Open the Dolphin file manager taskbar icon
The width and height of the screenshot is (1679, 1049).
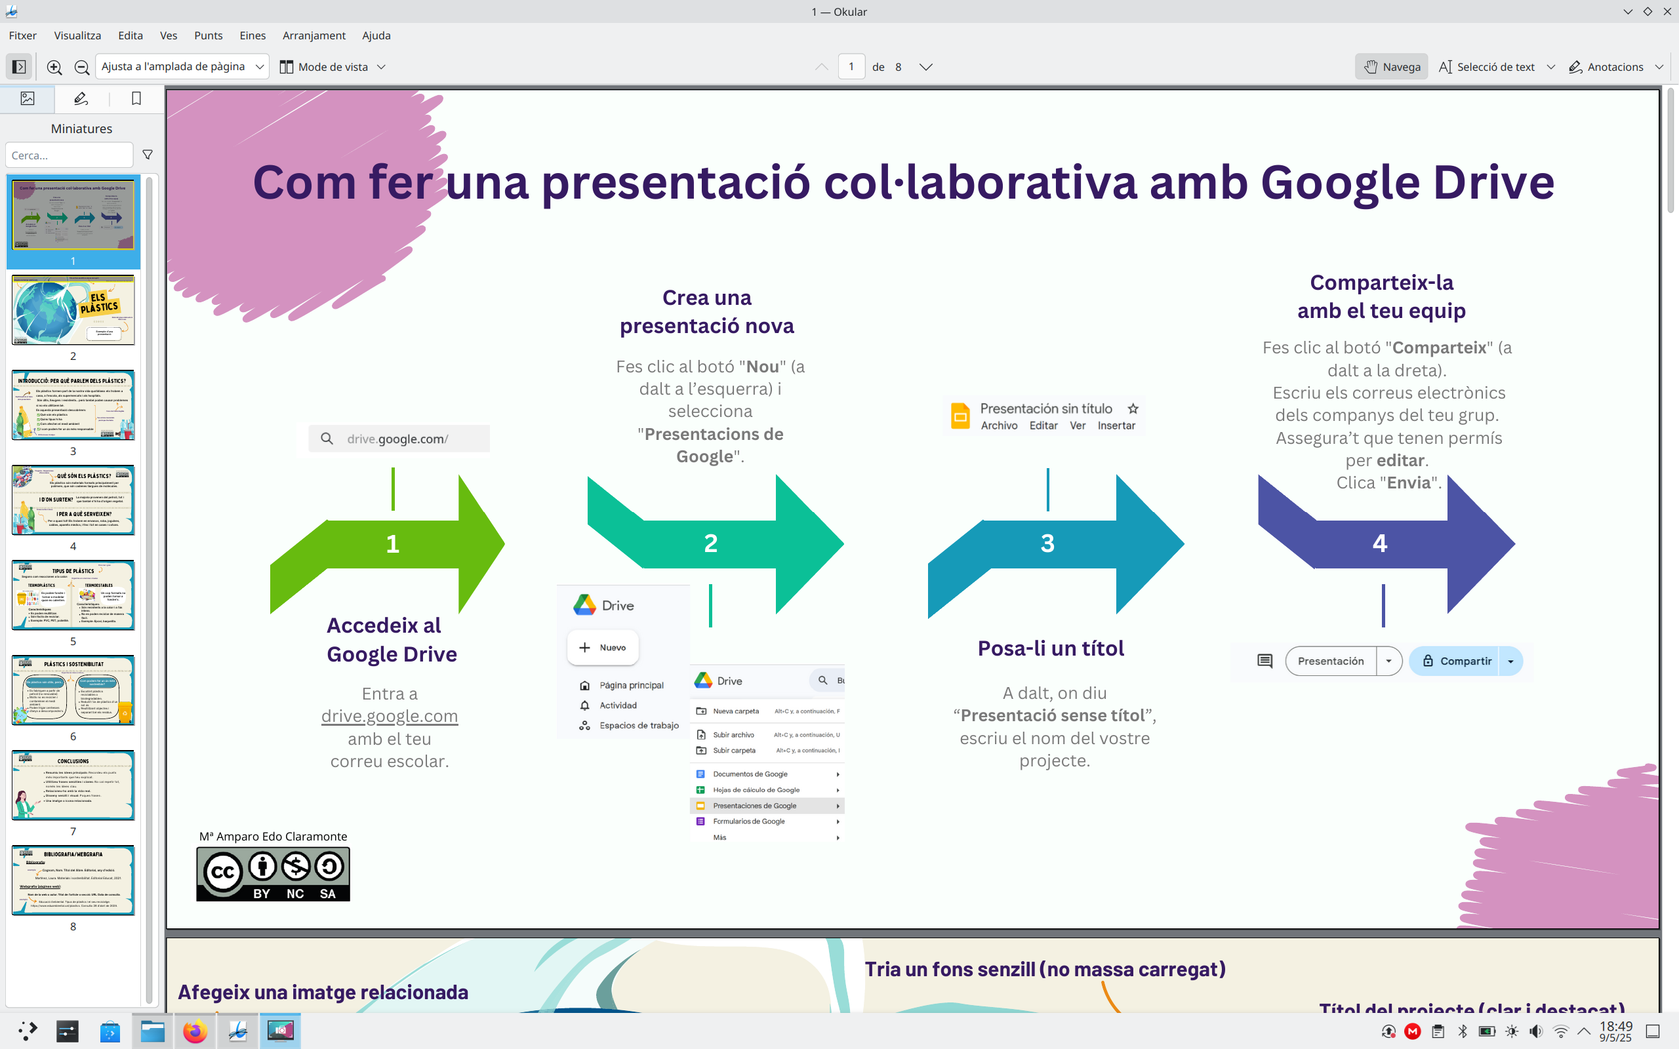(153, 1031)
